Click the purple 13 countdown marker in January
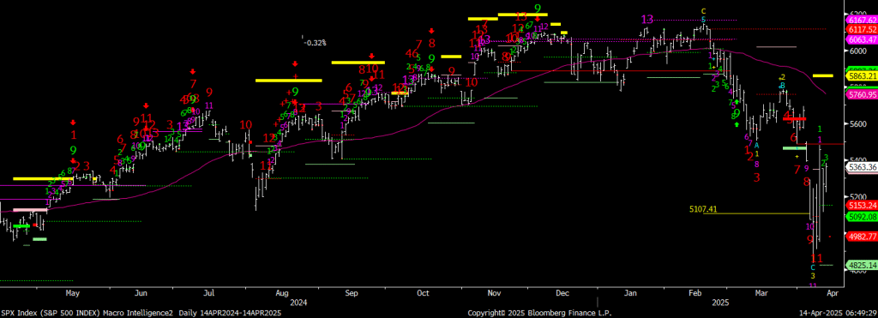 (x=647, y=20)
